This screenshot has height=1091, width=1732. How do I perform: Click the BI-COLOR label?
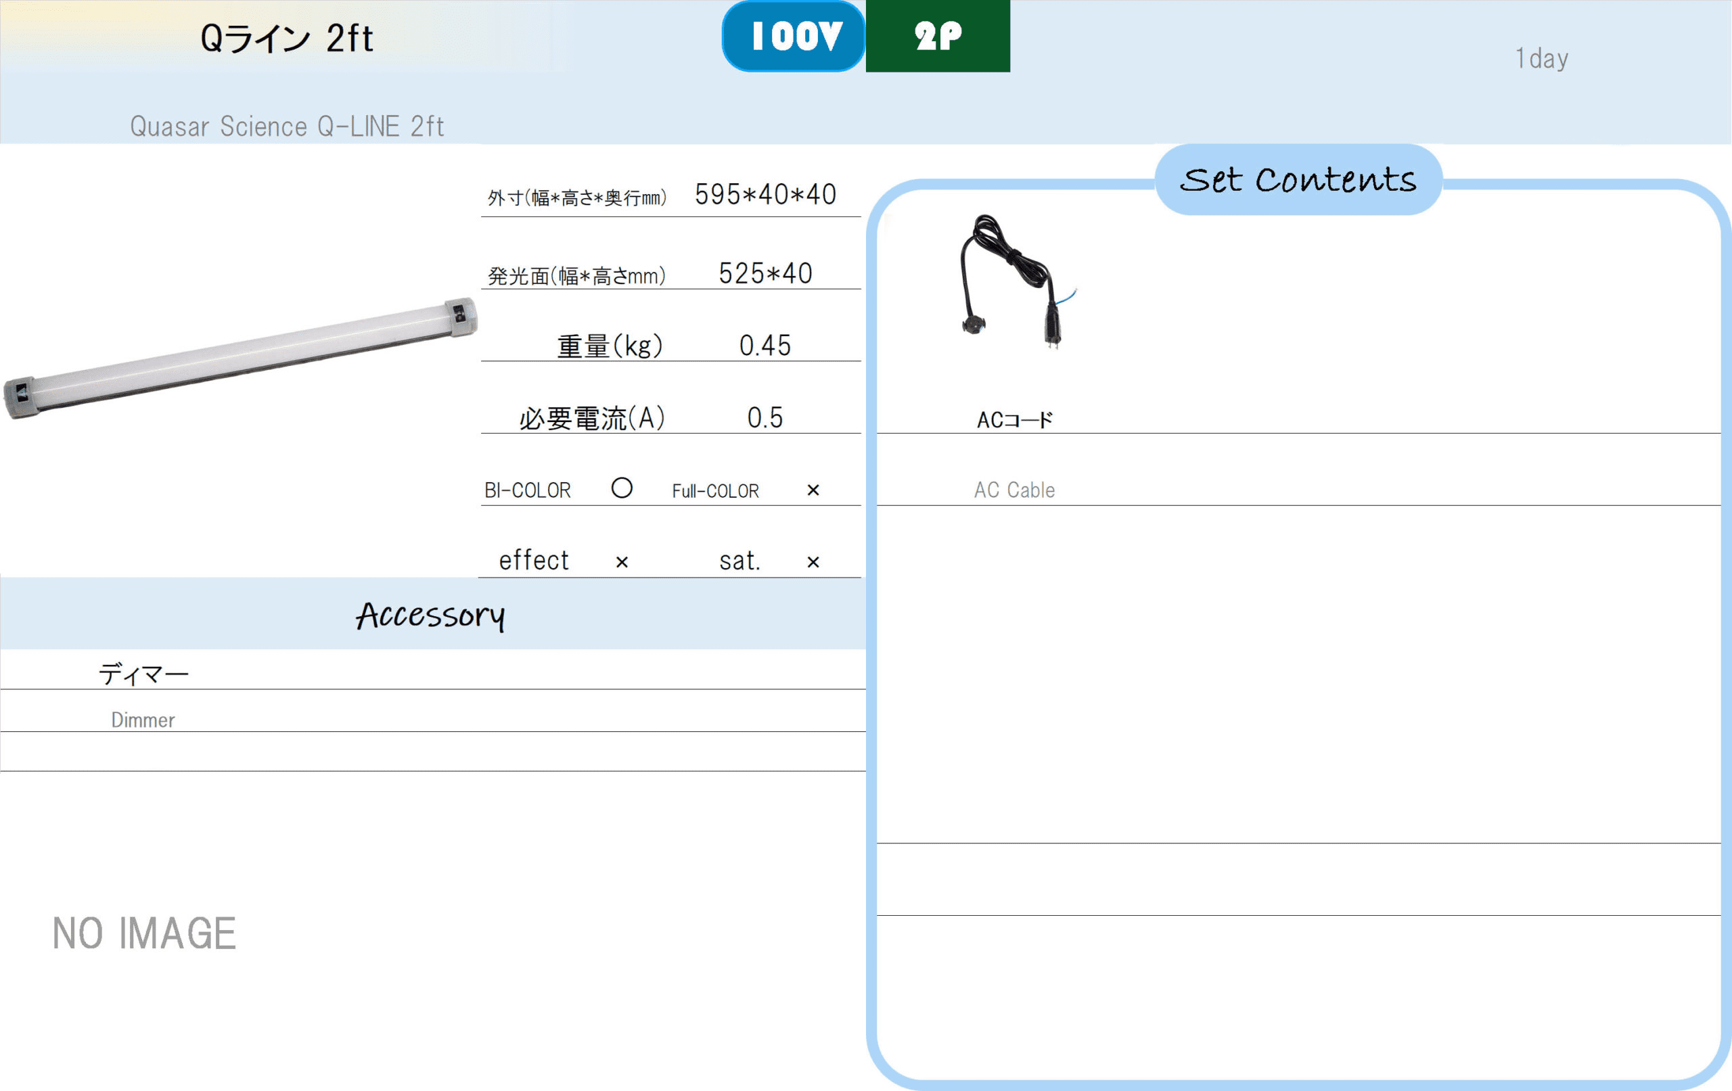[527, 490]
